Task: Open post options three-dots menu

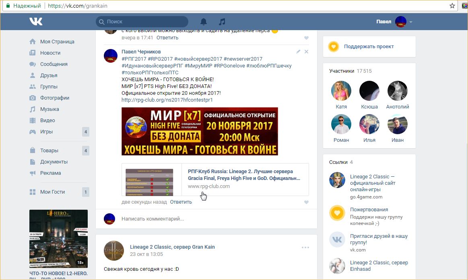Action: click(x=305, y=247)
